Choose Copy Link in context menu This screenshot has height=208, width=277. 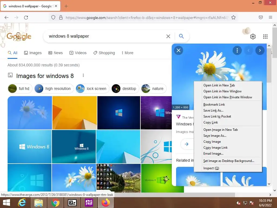click(x=228, y=122)
